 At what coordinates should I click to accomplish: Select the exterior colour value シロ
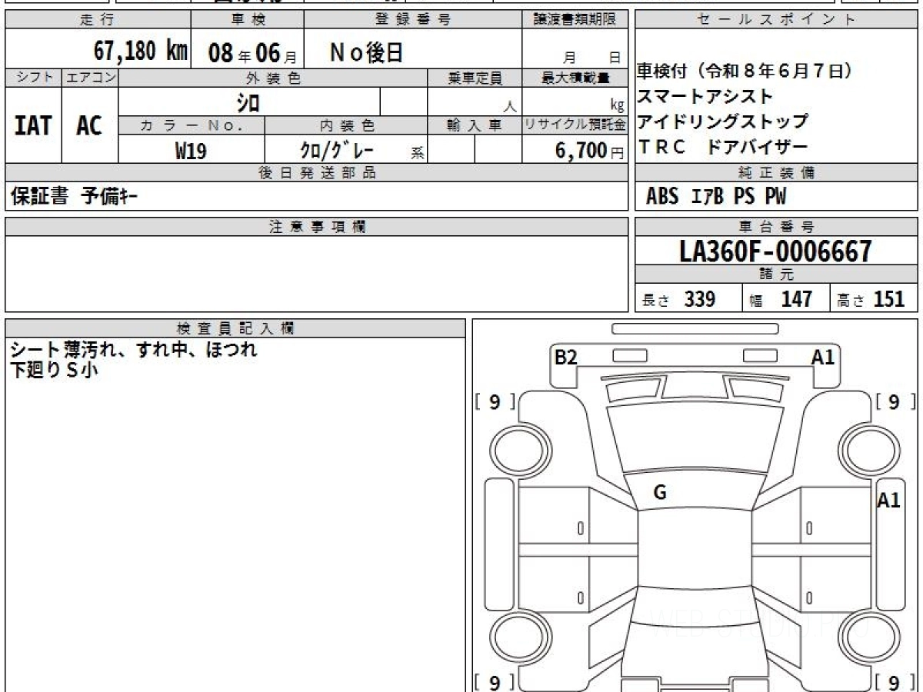[x=248, y=101]
